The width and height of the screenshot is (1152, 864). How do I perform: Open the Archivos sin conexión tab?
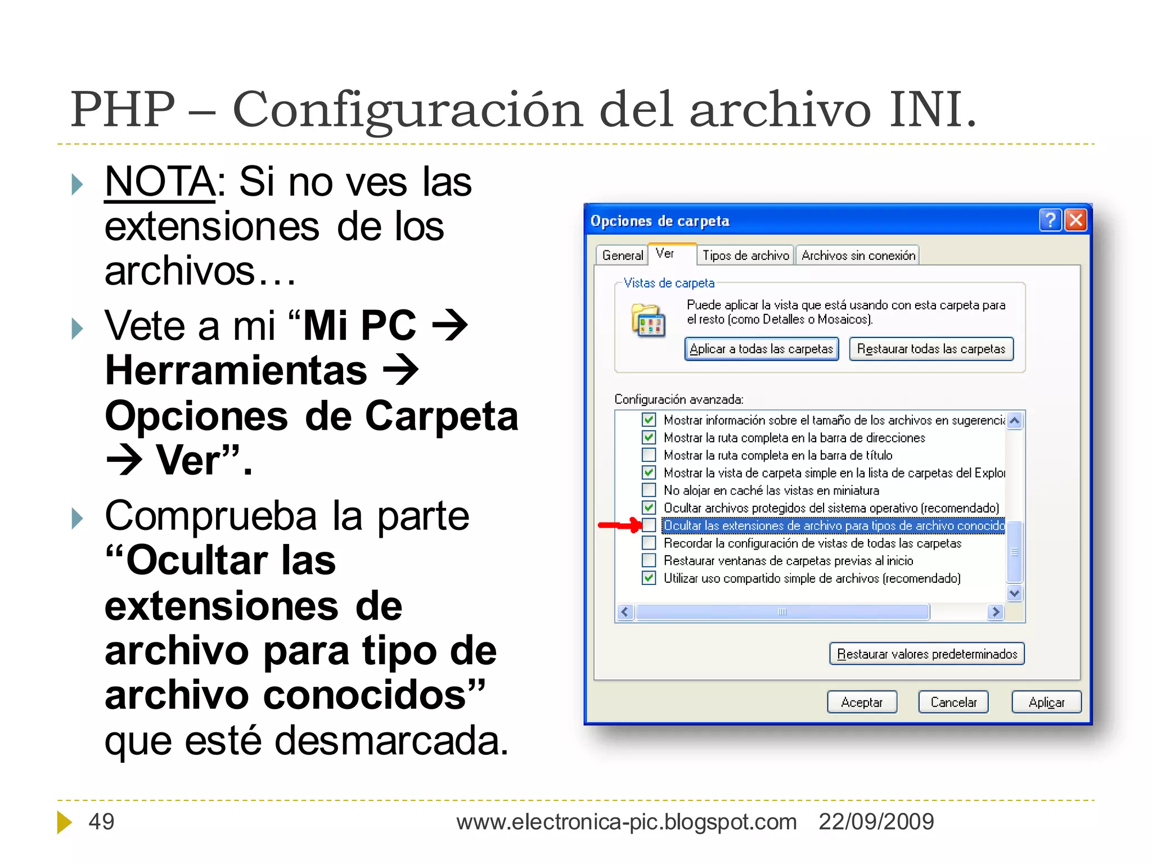[858, 255]
